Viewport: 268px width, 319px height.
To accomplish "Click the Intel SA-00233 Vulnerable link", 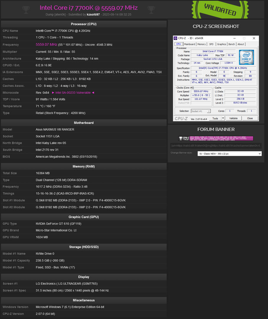I will (73, 92).
